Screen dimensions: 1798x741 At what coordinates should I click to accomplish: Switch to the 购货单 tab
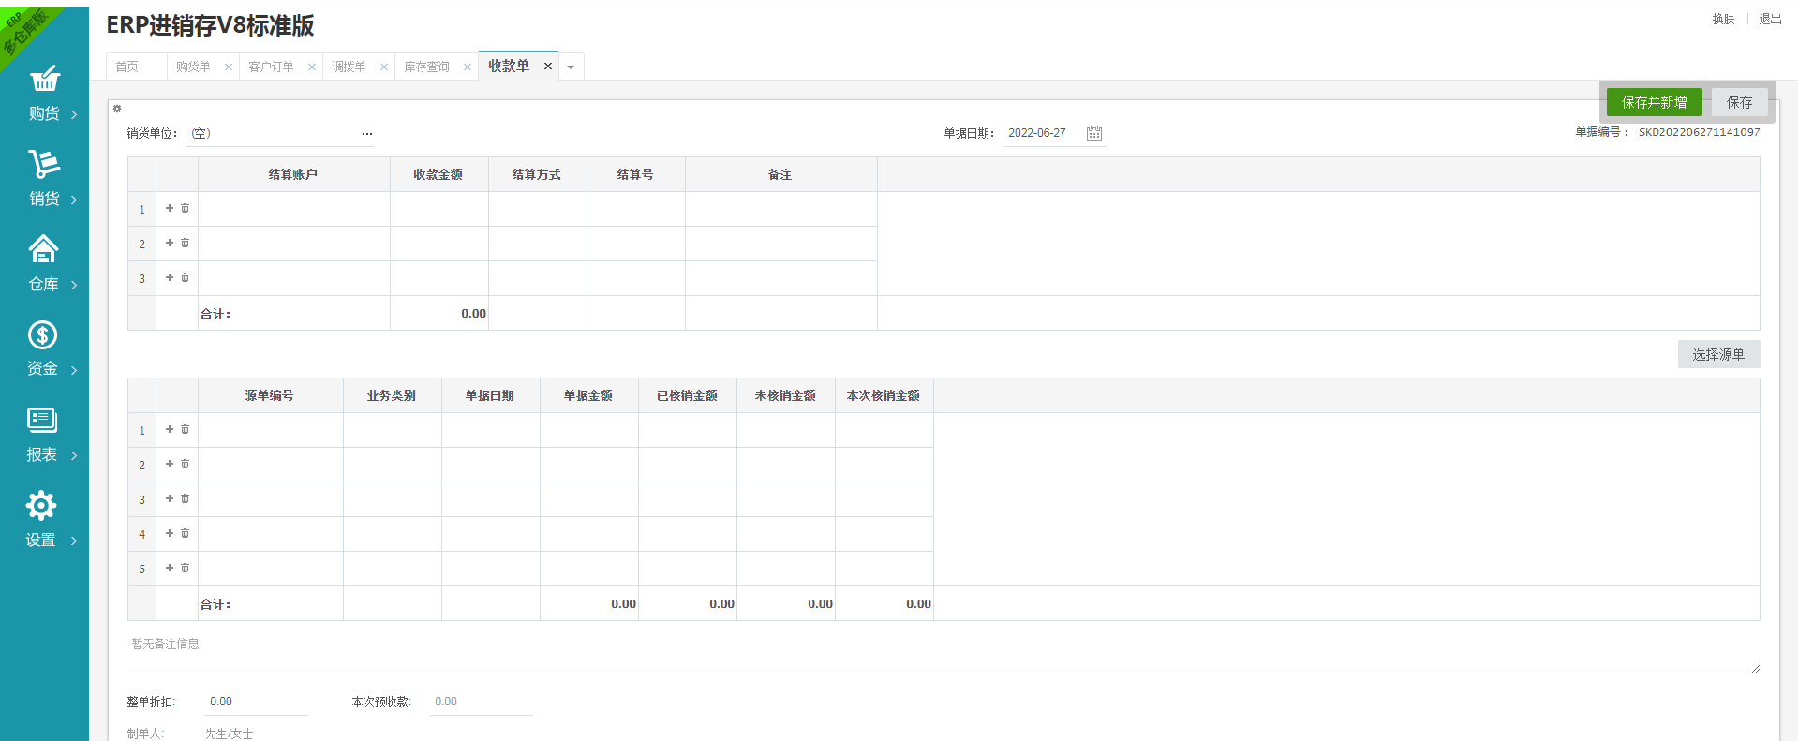193,67
